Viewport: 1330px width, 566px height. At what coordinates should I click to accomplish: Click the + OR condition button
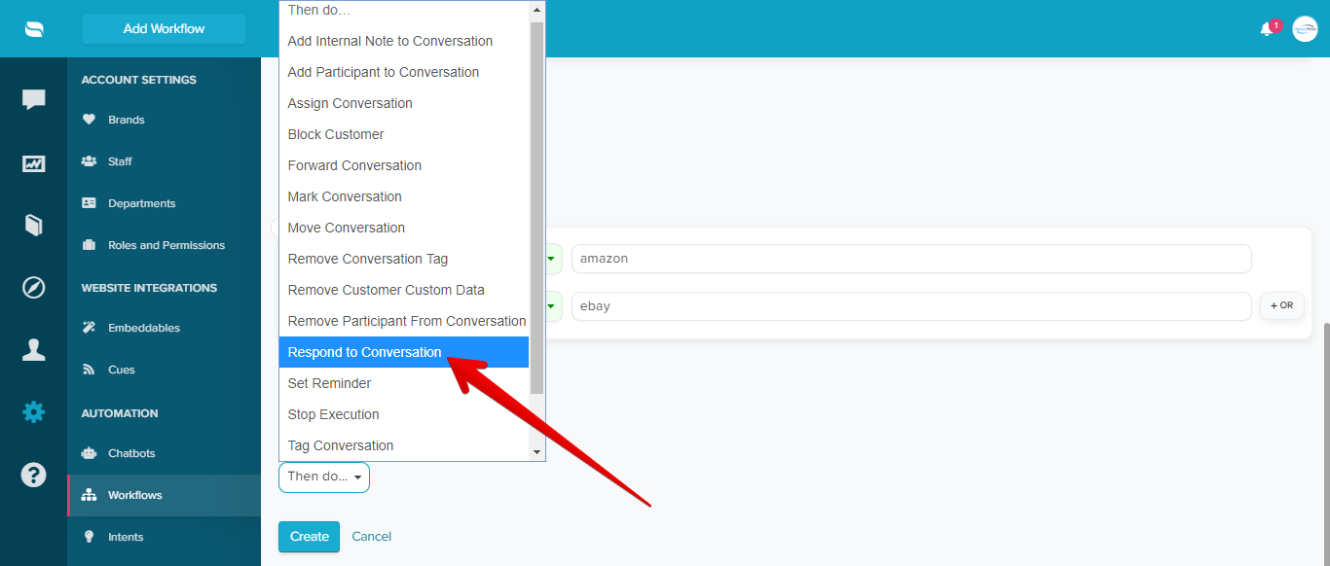point(1281,305)
